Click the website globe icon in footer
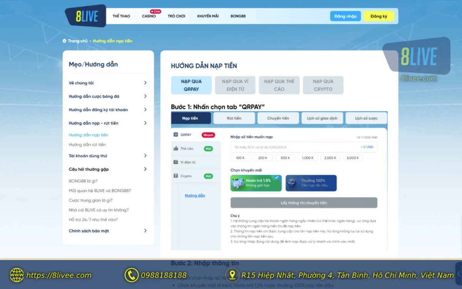Screen dimensions: 462x289 pos(16,275)
